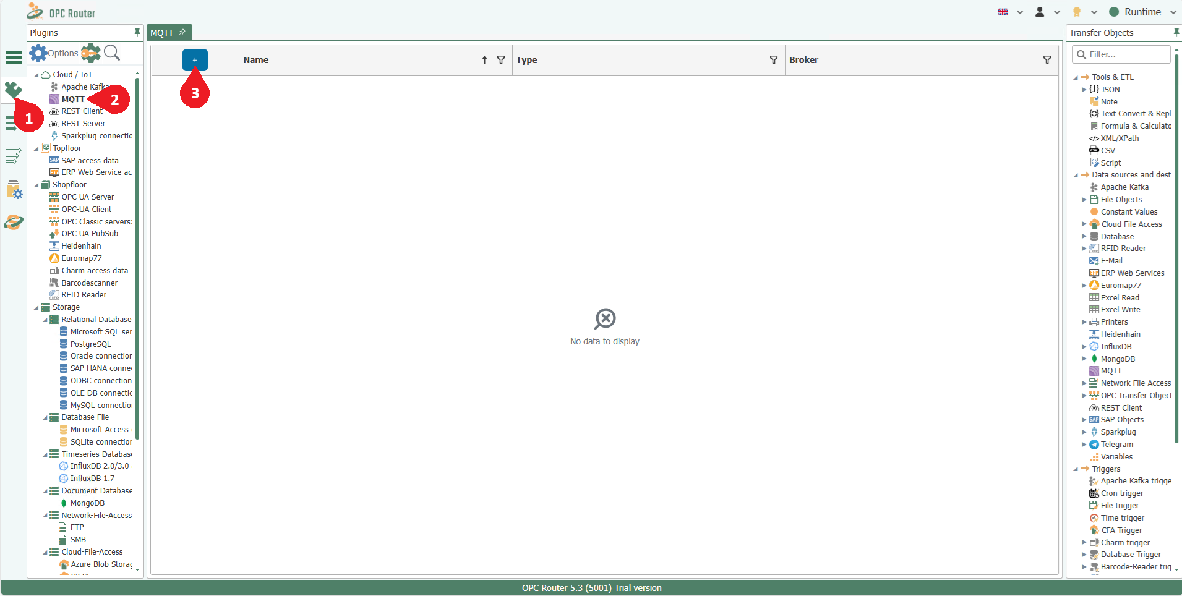
Task: Select Euromap77 plugin in Plugins tree
Action: click(x=81, y=258)
